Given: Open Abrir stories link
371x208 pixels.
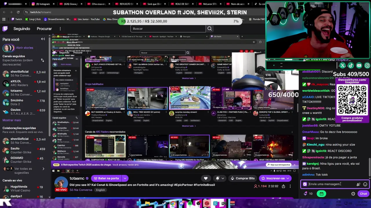Looking at the screenshot, I should coord(25,48).
